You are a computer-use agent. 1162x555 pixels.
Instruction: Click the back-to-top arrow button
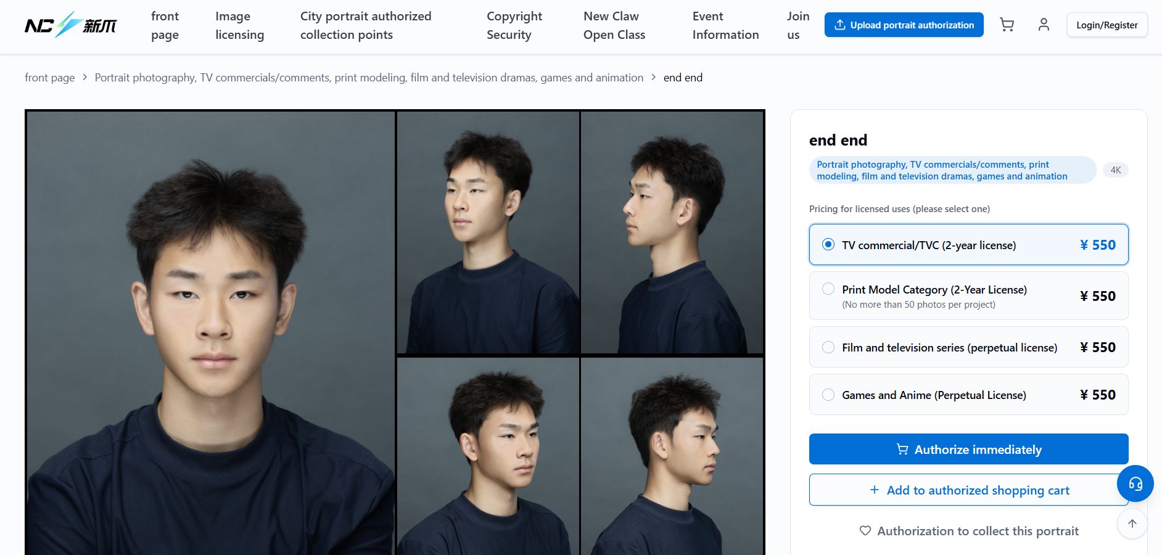click(x=1132, y=524)
